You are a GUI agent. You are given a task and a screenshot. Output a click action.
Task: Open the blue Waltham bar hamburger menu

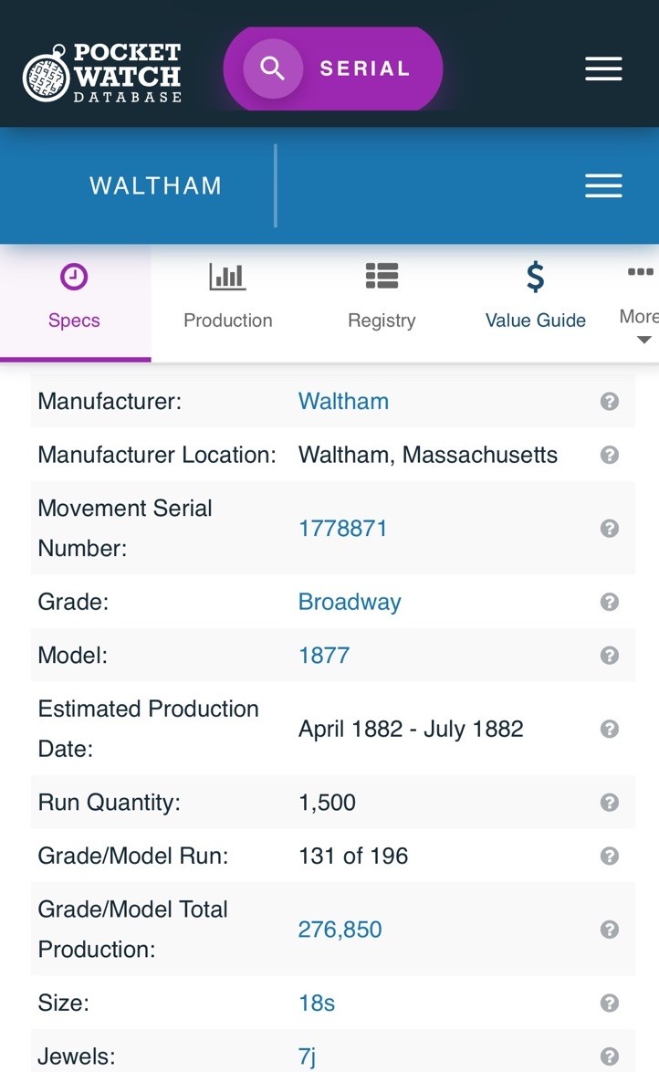coord(603,186)
